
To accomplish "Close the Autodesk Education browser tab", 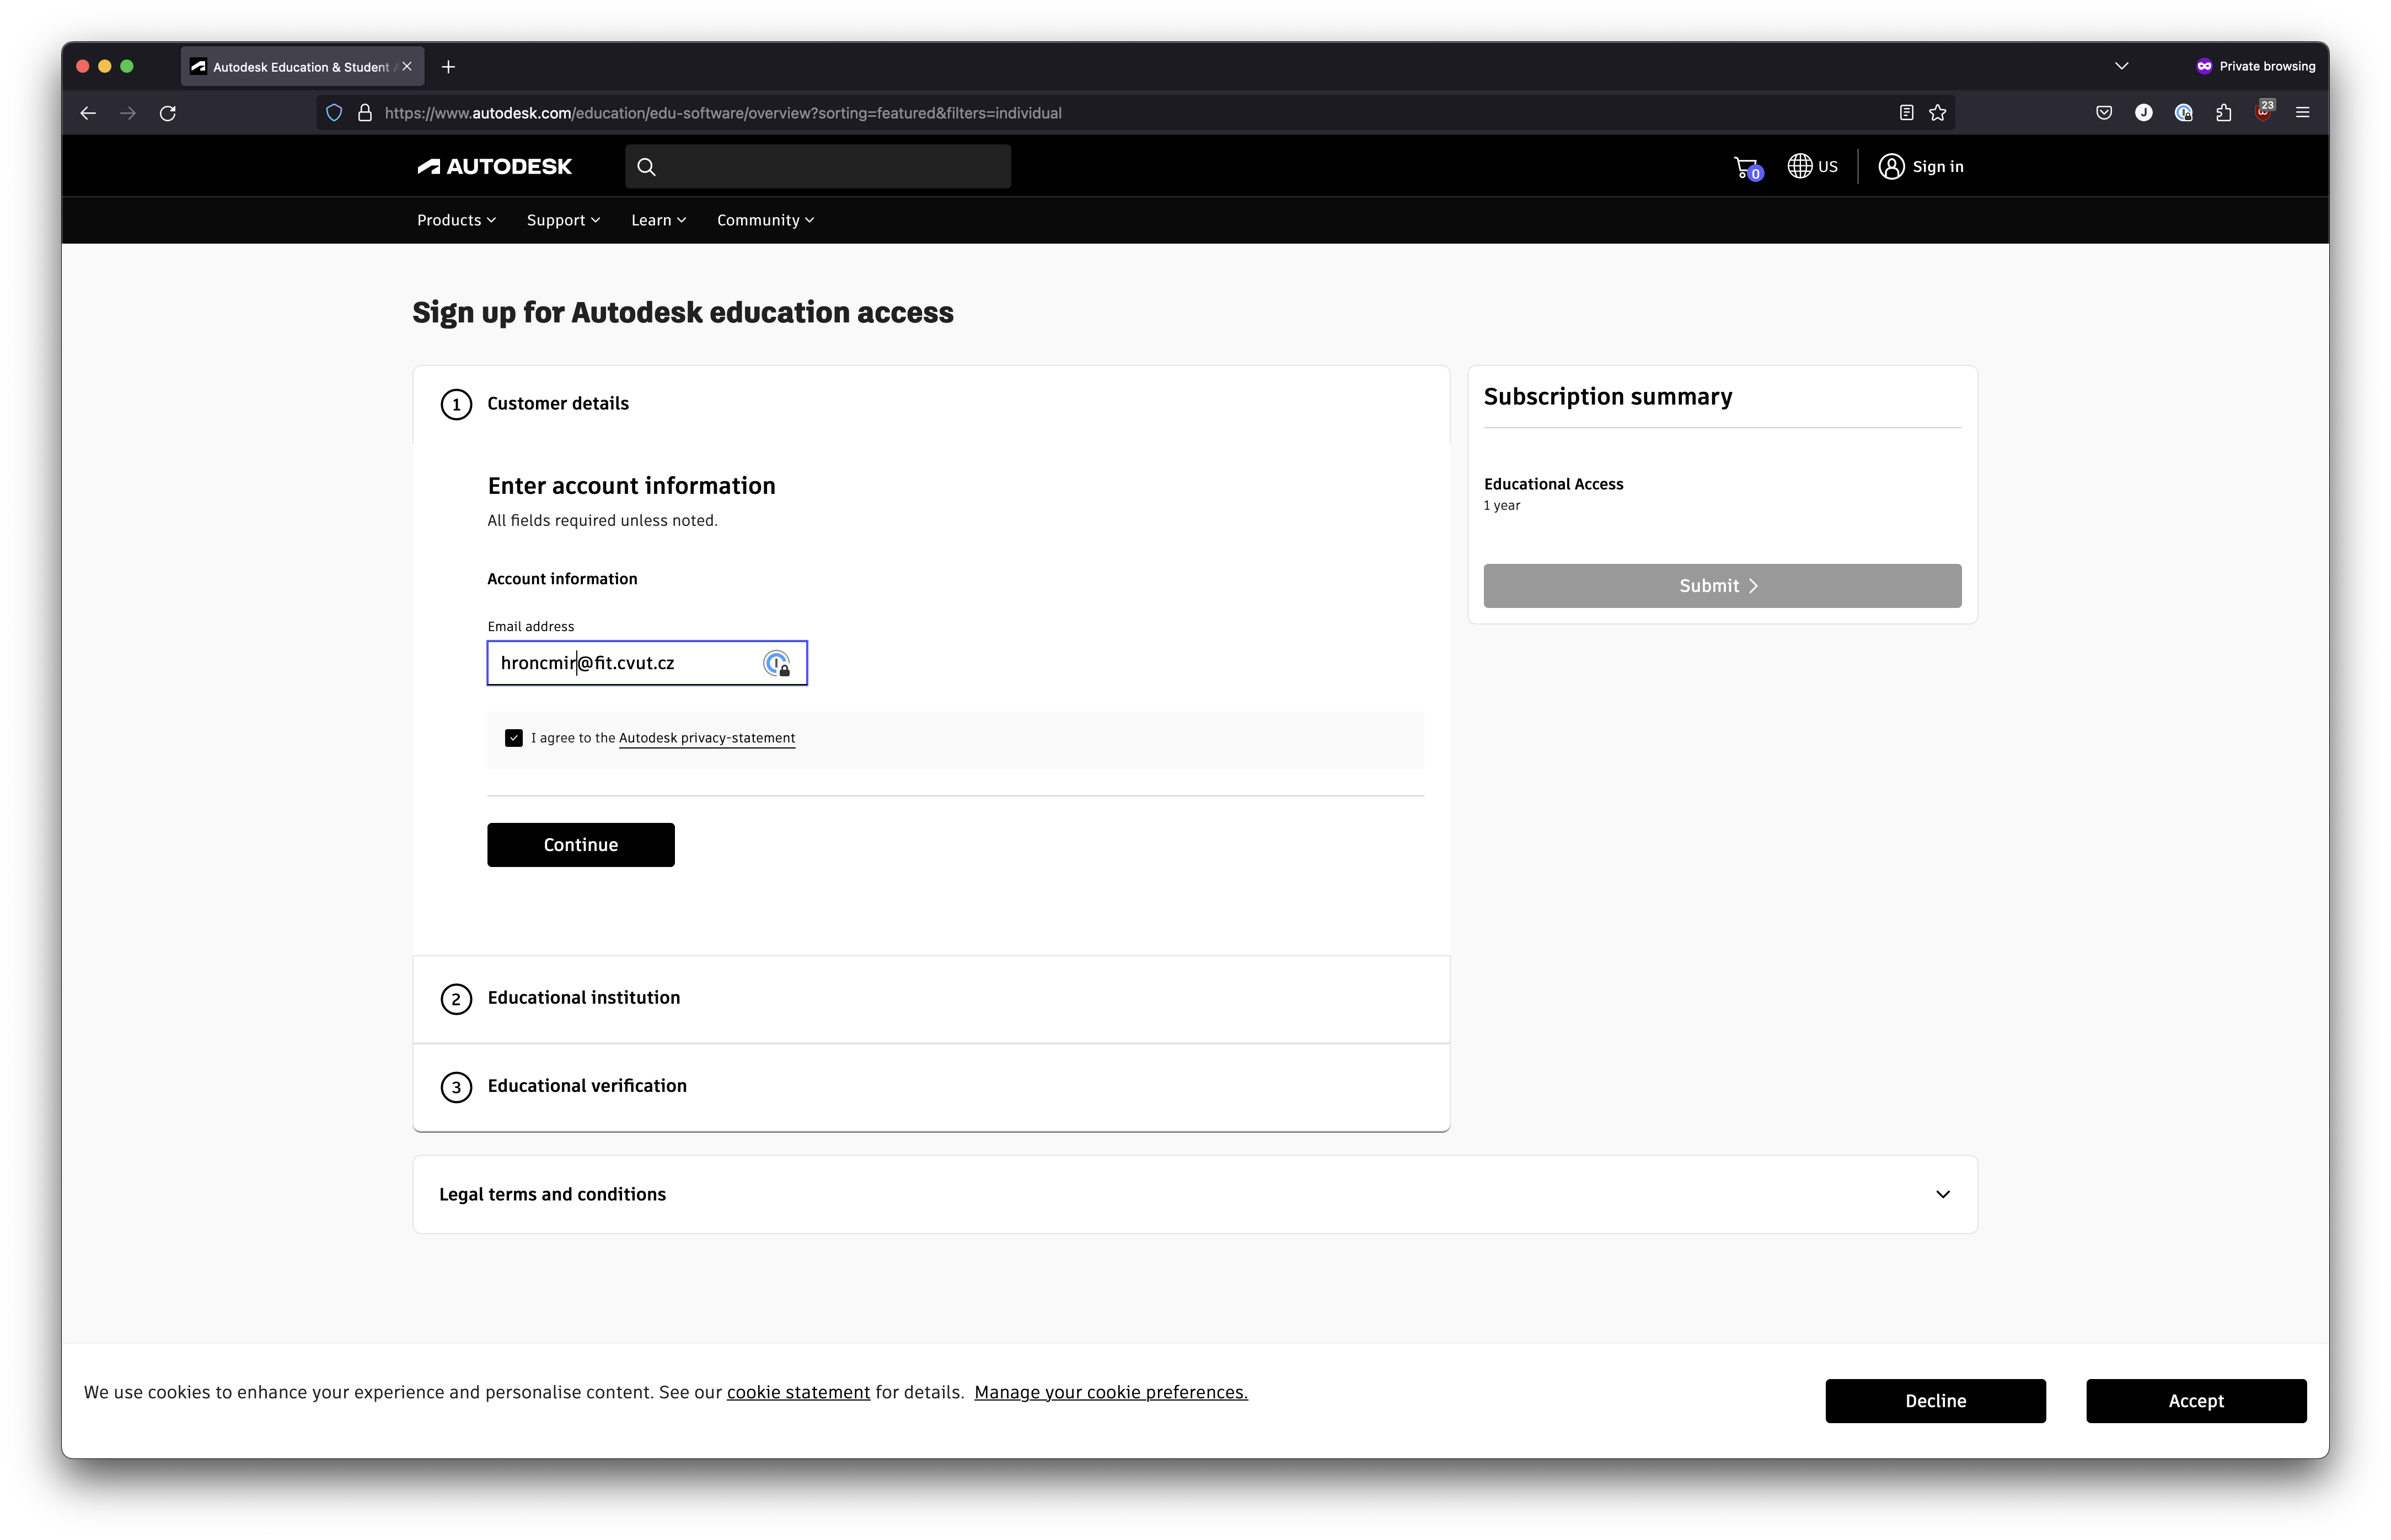I will (x=407, y=67).
